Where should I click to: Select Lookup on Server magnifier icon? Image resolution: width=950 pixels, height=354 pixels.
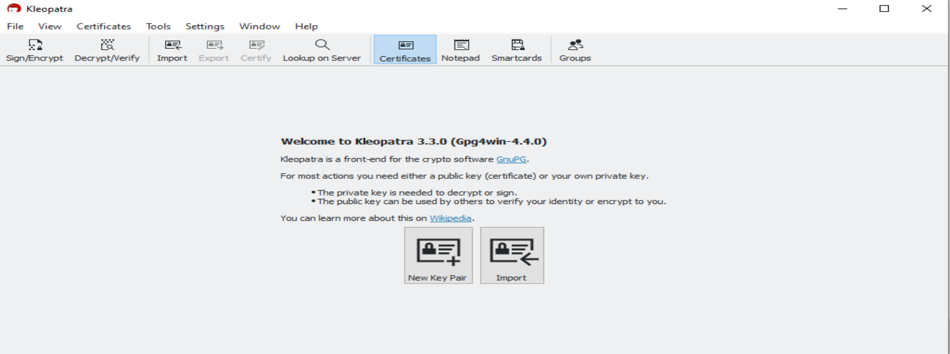[x=322, y=45]
